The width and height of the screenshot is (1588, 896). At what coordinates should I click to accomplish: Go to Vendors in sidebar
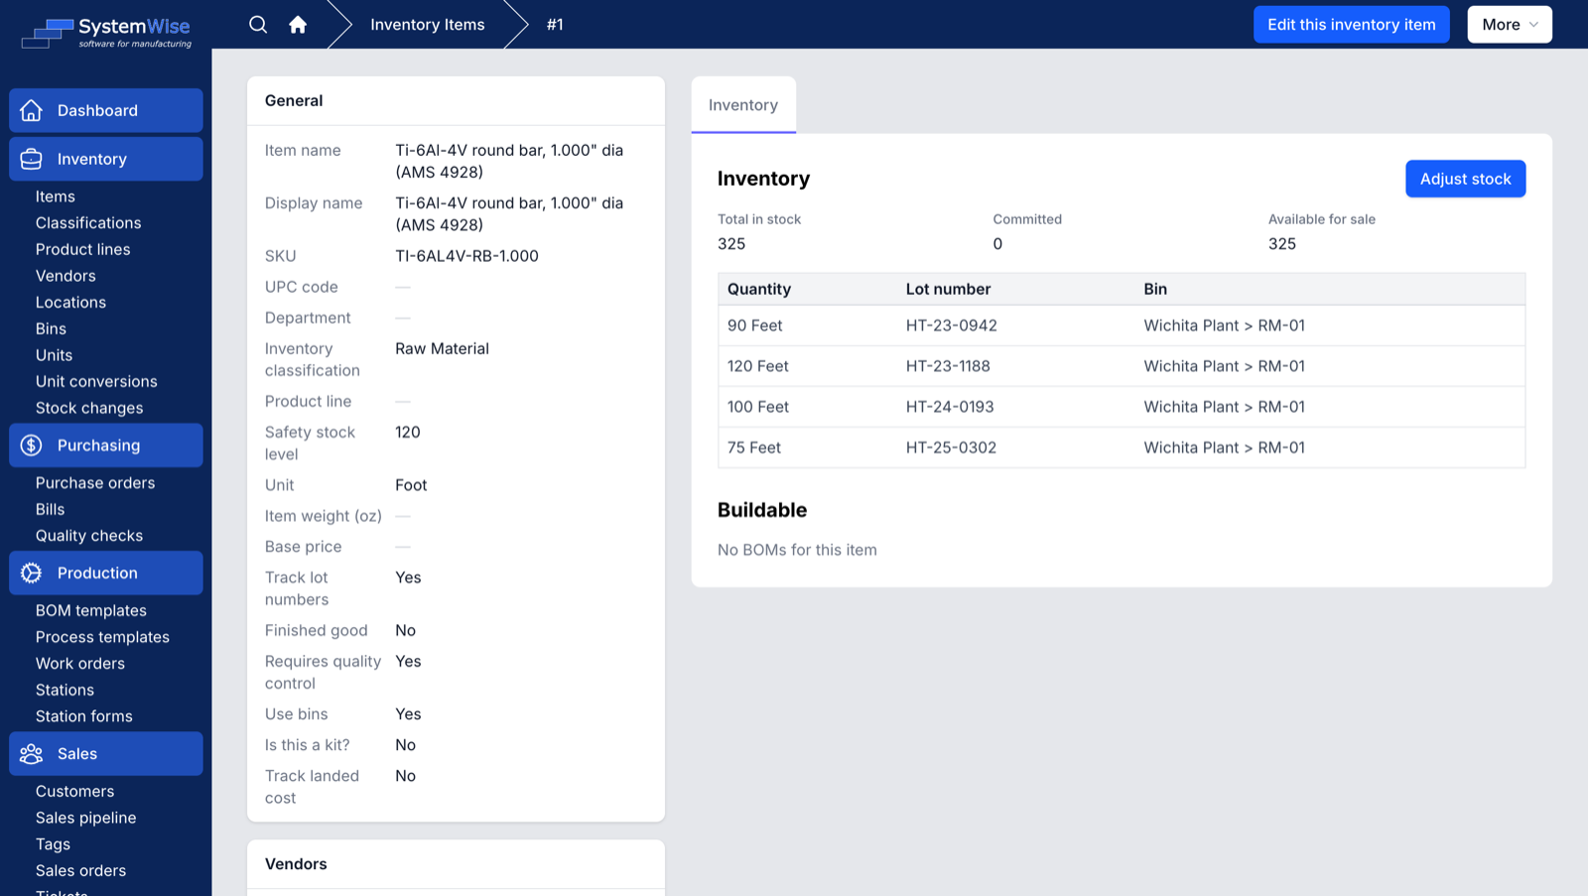point(66,276)
